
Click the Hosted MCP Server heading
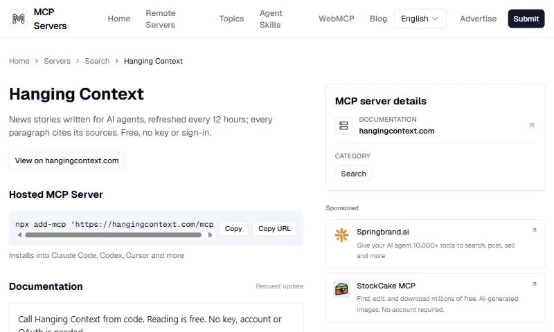[x=56, y=194]
